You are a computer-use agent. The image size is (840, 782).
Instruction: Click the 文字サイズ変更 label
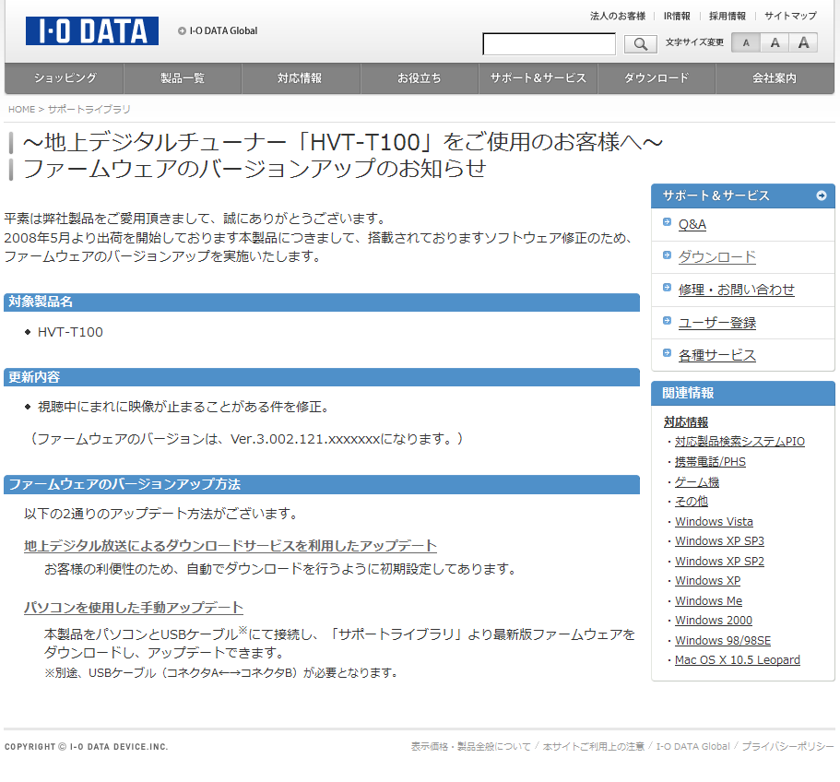click(x=694, y=42)
